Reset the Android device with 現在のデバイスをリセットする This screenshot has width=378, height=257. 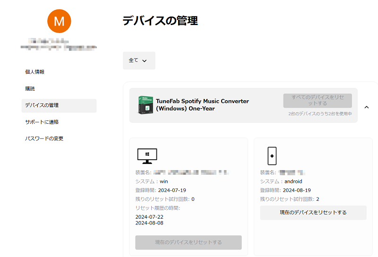point(313,213)
